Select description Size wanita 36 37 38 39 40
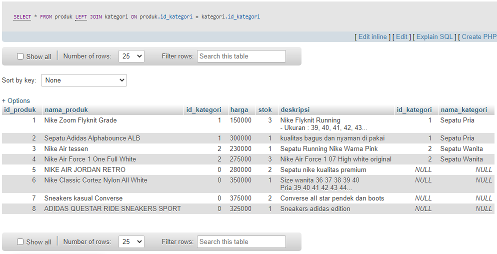Image resolution: width=497 pixels, height=254 pixels. [x=320, y=180]
